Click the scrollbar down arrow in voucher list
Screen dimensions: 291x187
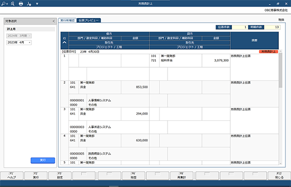coord(280,163)
